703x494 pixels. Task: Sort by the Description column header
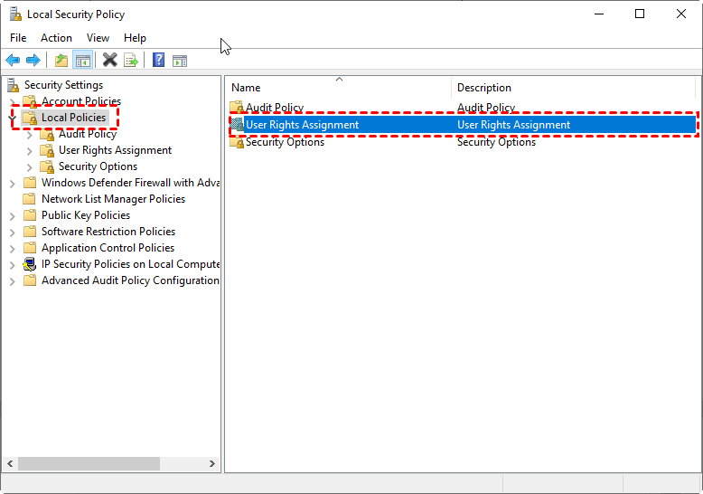[574, 87]
